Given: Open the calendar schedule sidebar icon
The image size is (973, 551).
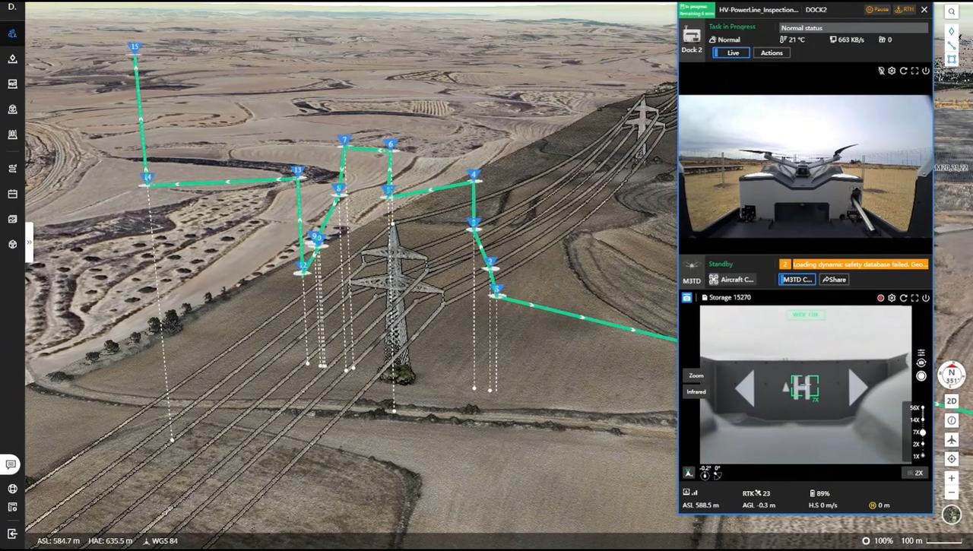Looking at the screenshot, I should pos(12,194).
